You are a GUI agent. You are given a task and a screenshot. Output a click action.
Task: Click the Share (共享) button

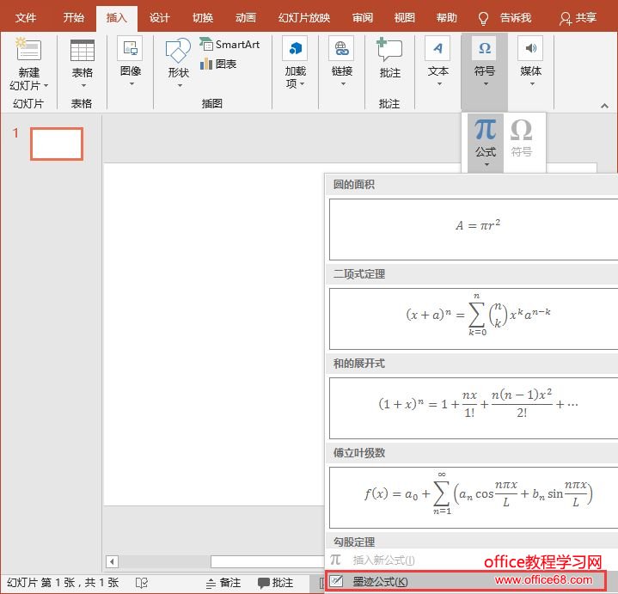click(x=578, y=17)
